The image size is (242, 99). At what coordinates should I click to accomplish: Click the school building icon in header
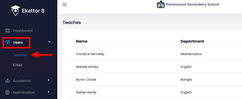tap(160, 4)
